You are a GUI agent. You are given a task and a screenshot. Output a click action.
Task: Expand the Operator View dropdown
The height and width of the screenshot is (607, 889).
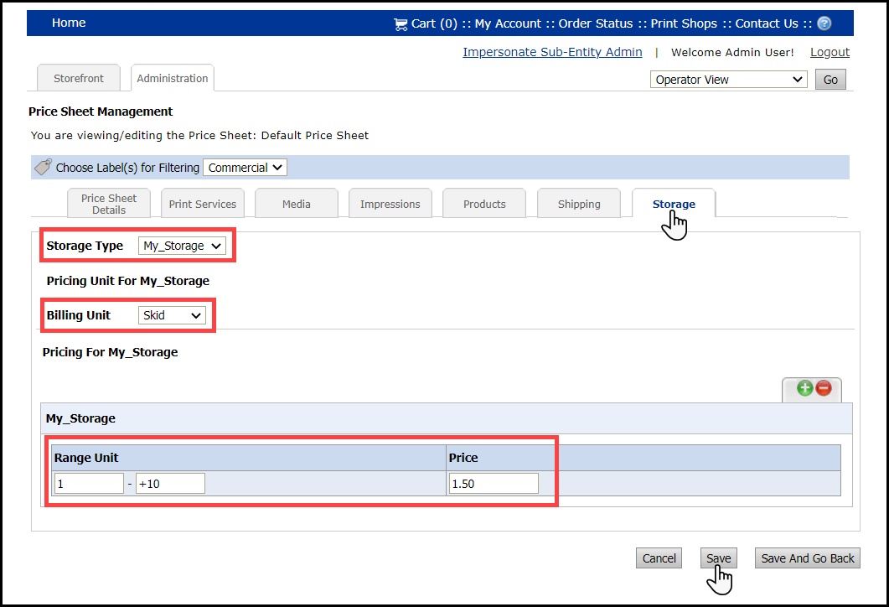point(728,80)
